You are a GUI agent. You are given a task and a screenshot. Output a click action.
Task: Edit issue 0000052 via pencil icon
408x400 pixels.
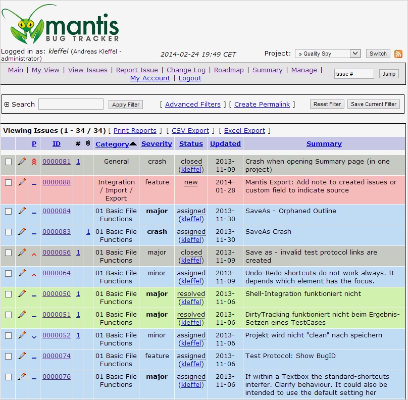[22, 335]
